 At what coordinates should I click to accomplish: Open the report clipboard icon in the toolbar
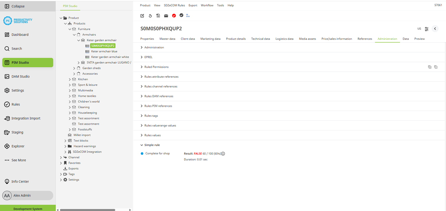[158, 16]
